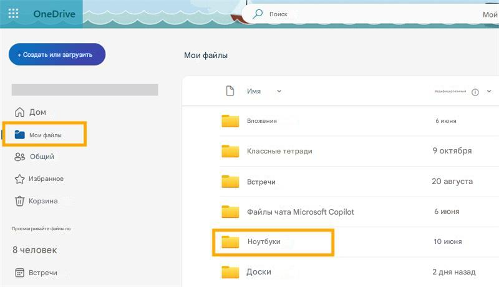This screenshot has height=287, width=499.
Task: Open the Встречи folder in file list
Action: click(261, 182)
